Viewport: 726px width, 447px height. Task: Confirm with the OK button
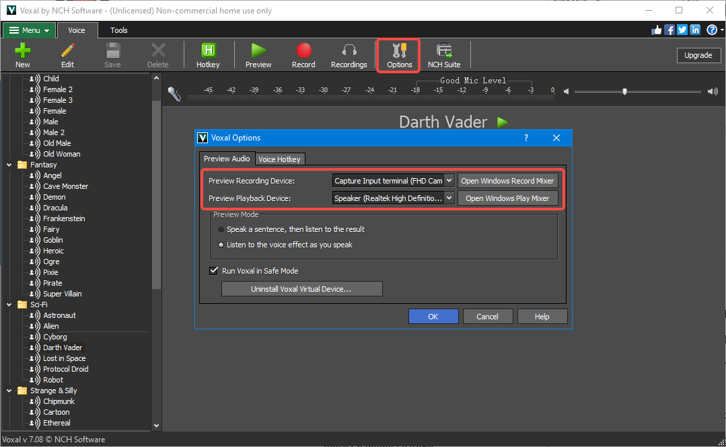(433, 317)
